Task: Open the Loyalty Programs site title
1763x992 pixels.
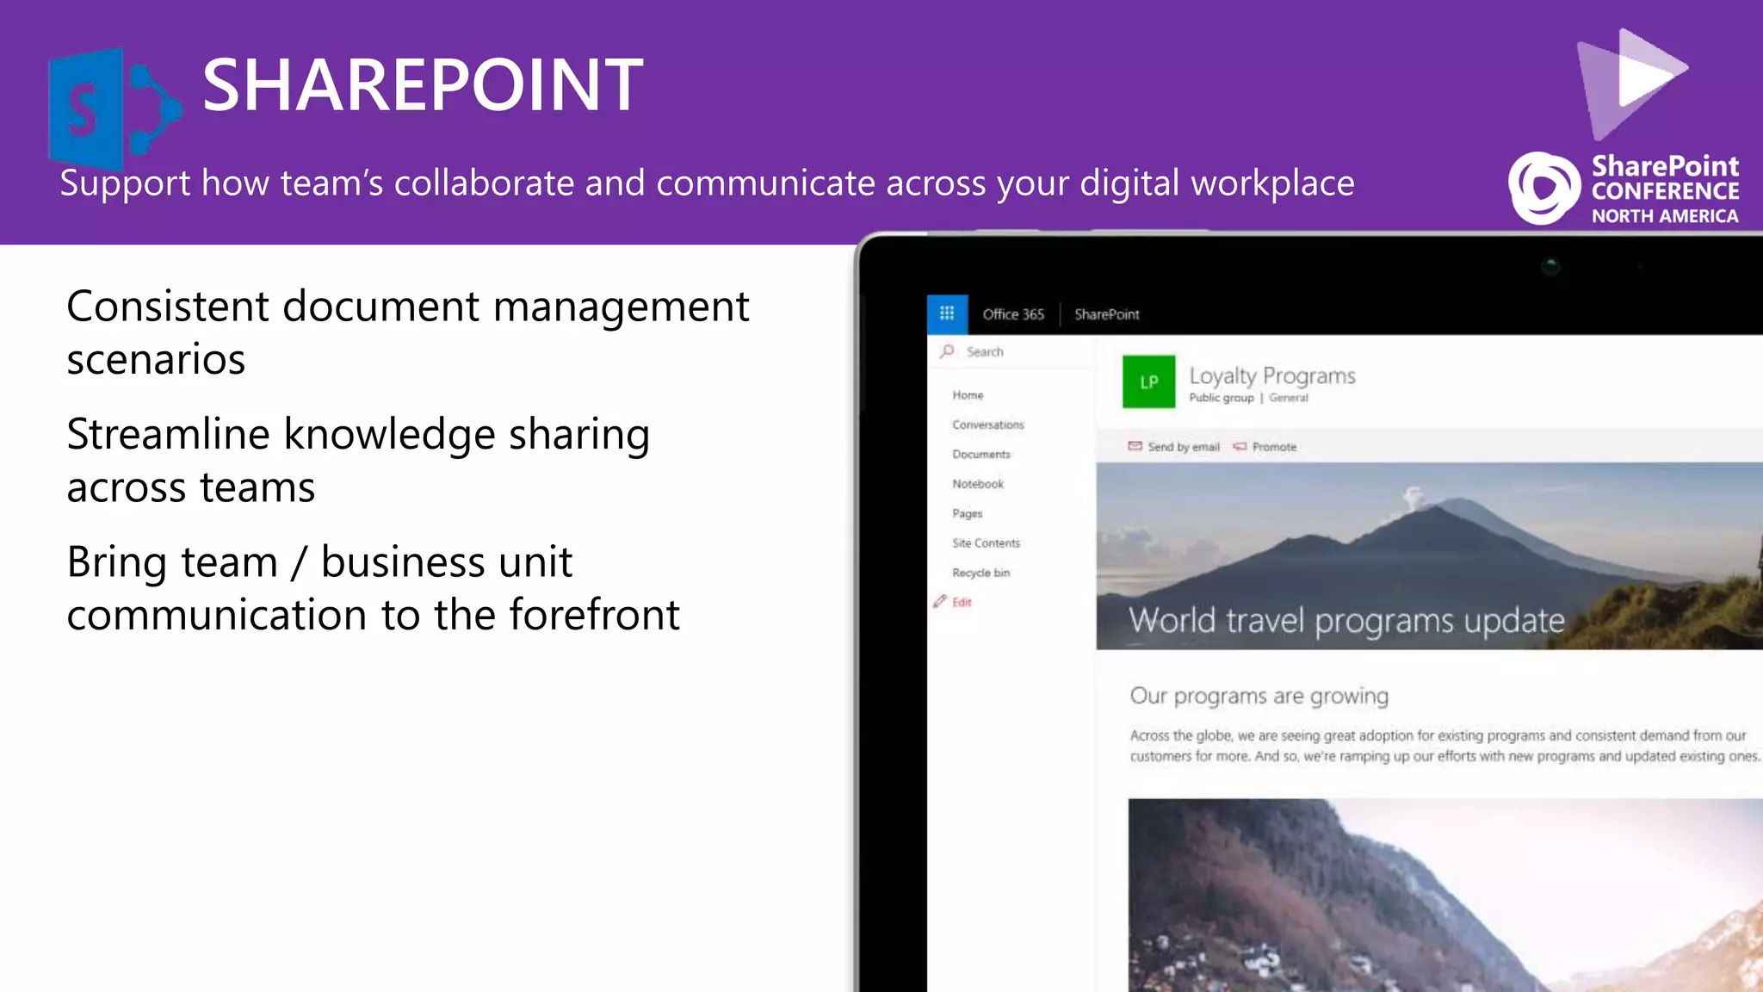Action: [x=1272, y=375]
